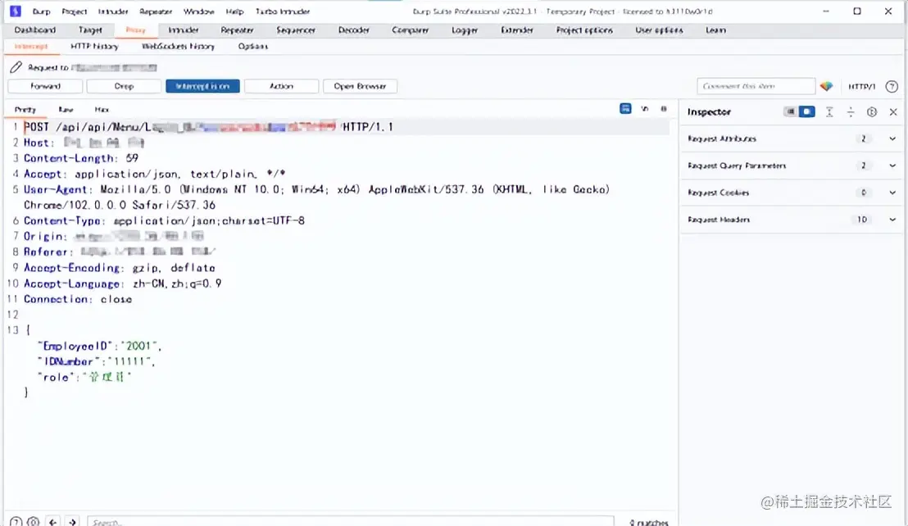Open the Inspector settings gear
Screen dimensions: 908x526
pyautogui.click(x=871, y=111)
